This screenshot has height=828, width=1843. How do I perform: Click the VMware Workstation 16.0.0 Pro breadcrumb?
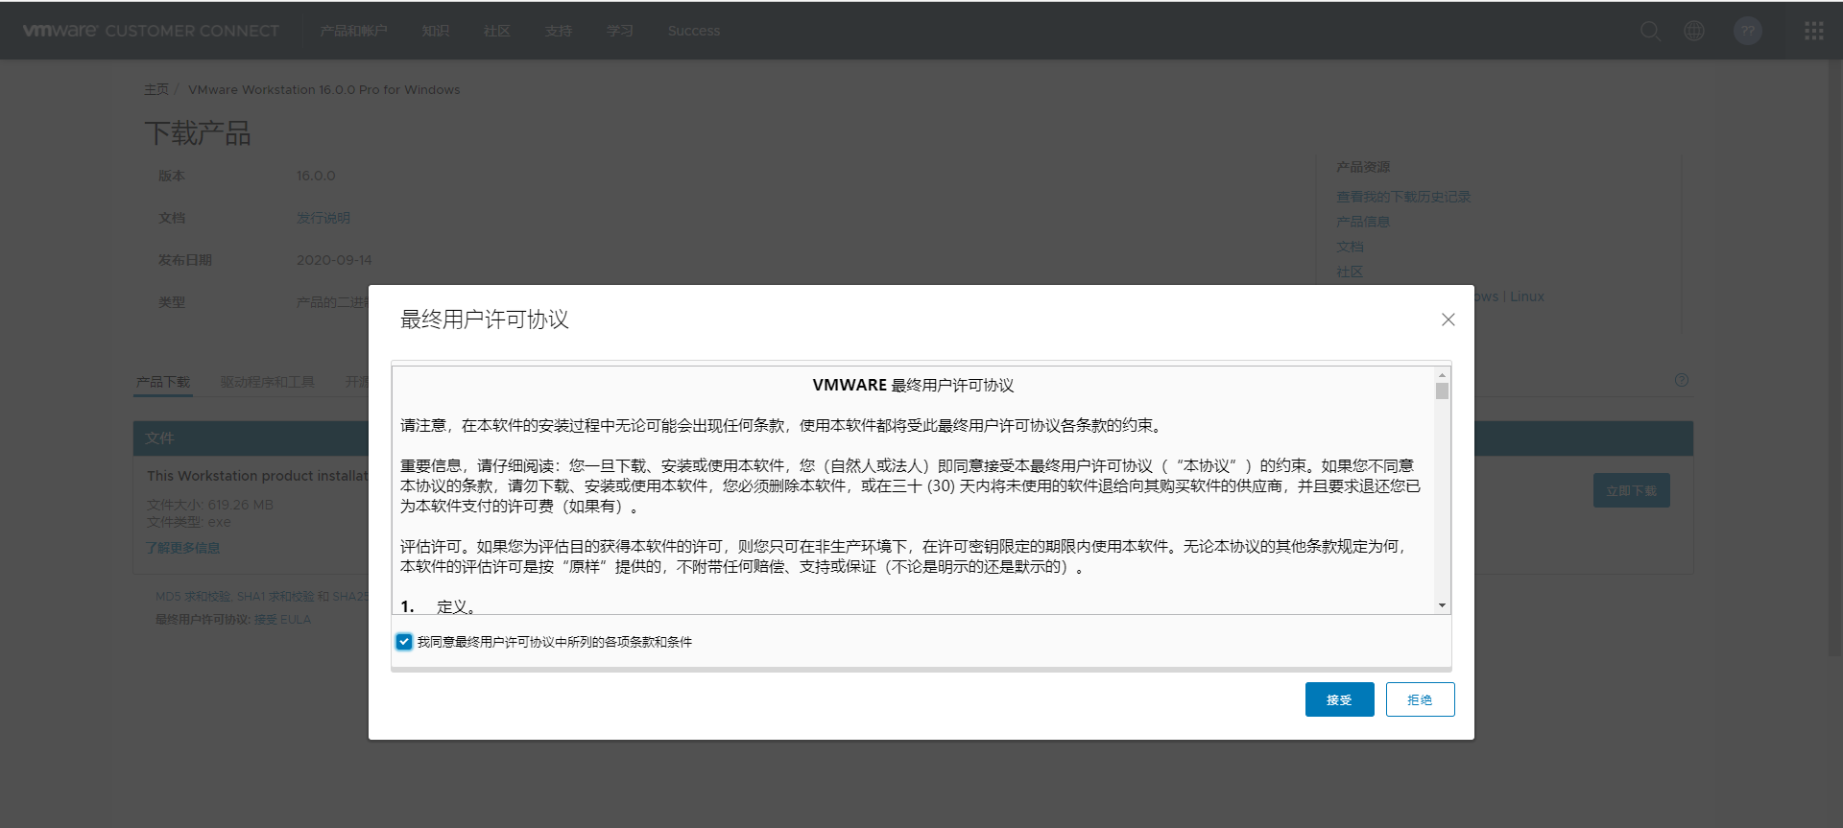(324, 89)
